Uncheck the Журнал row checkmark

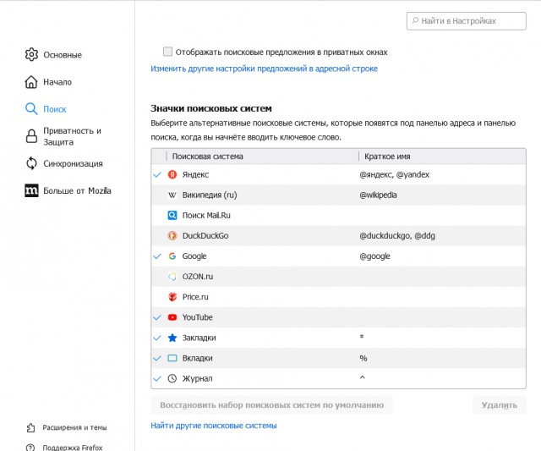(x=157, y=379)
